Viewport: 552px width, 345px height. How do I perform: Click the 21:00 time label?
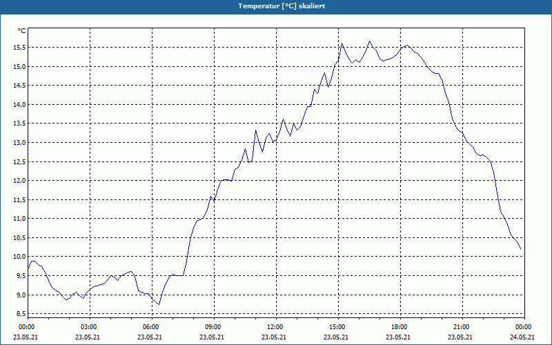[x=462, y=327]
